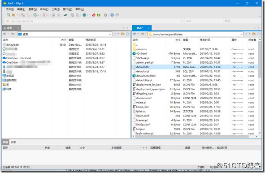The width and height of the screenshot is (265, 173).
Task: Open the host address history dropdown
Action: 182,21
